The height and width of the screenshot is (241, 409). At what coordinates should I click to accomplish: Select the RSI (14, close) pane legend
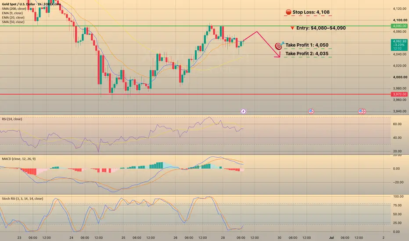(x=12, y=119)
